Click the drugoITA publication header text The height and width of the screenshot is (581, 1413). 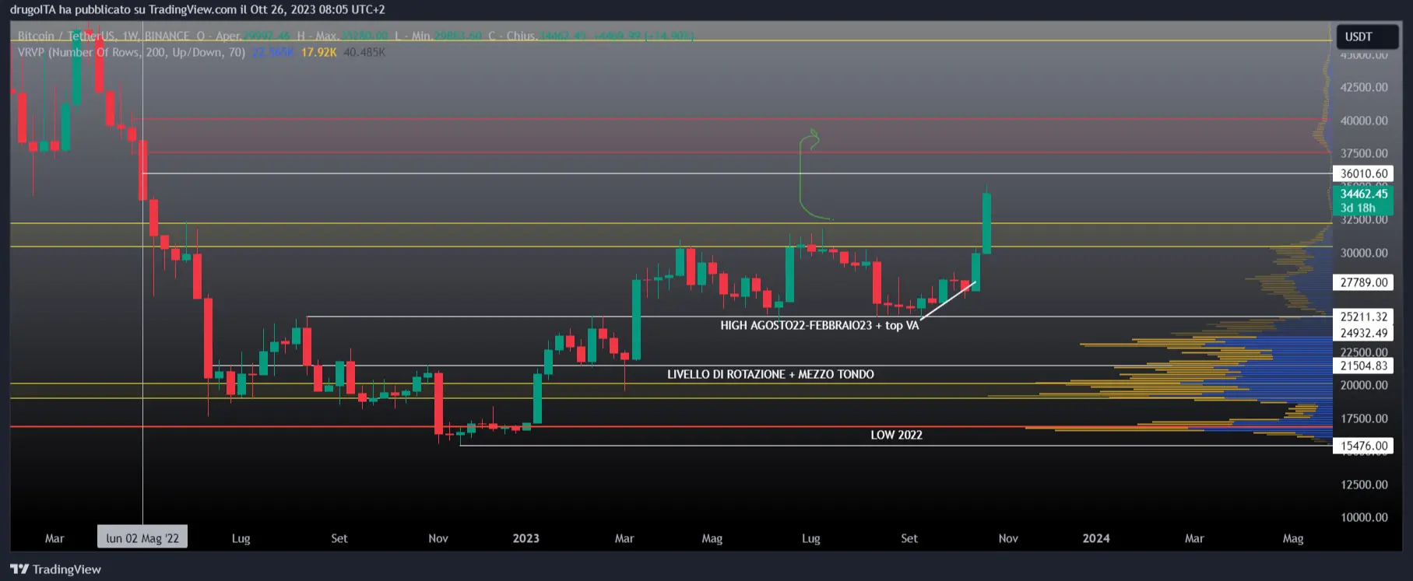click(197, 9)
